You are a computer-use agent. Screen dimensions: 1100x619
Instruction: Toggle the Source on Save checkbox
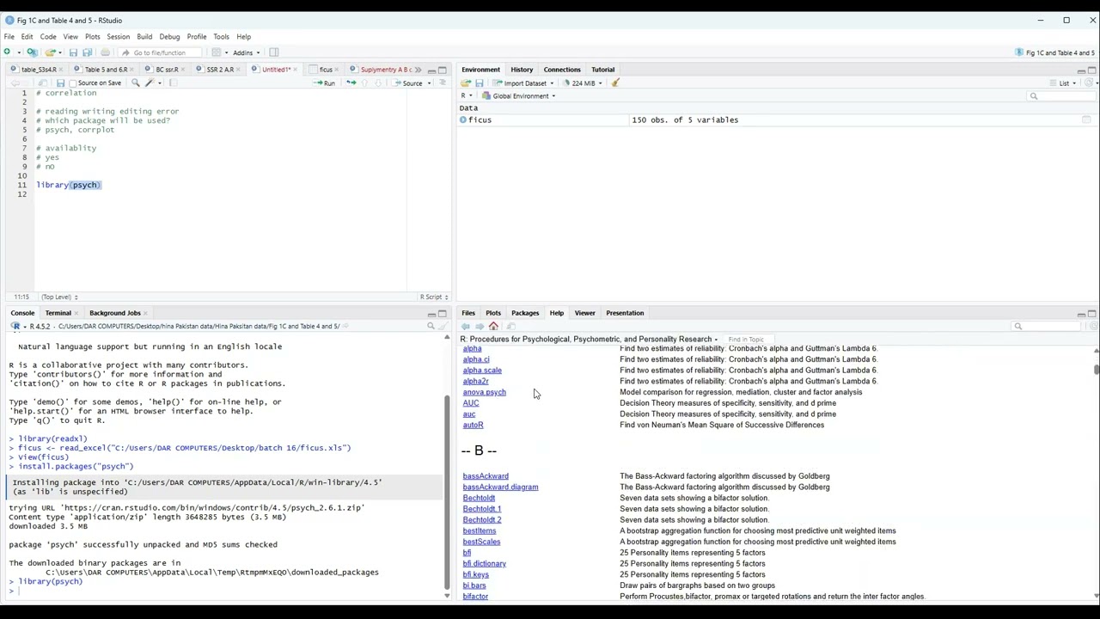pos(73,83)
